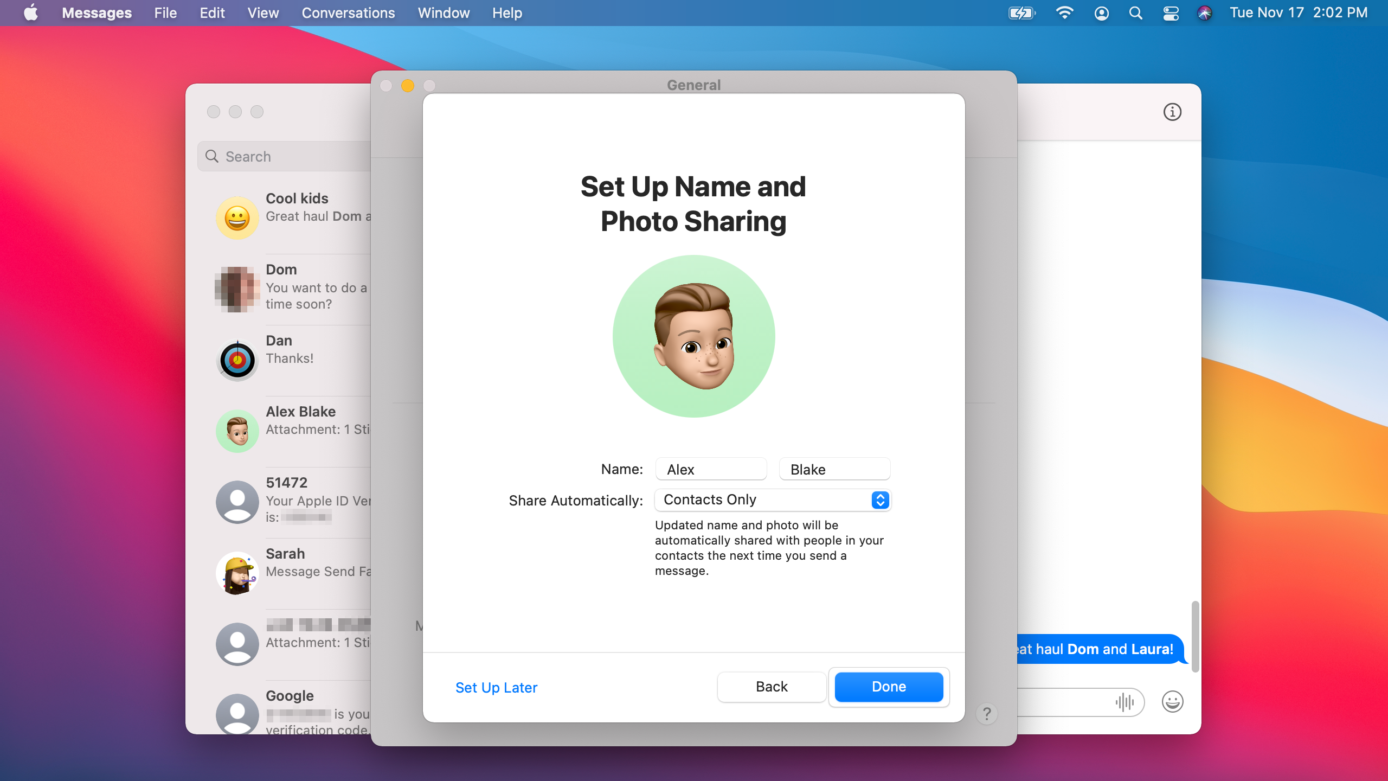The width and height of the screenshot is (1388, 781).
Task: Click the conversation scrollbar in Messages window
Action: pos(1195,636)
